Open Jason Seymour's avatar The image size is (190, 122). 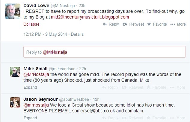15,103
